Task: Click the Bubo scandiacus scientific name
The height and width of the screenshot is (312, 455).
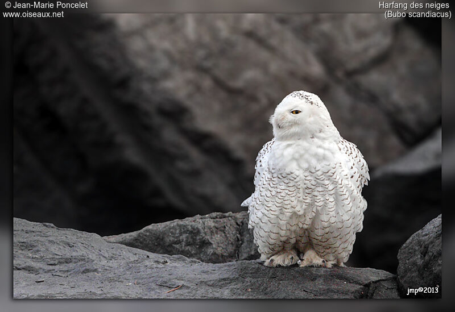Action: coord(417,14)
